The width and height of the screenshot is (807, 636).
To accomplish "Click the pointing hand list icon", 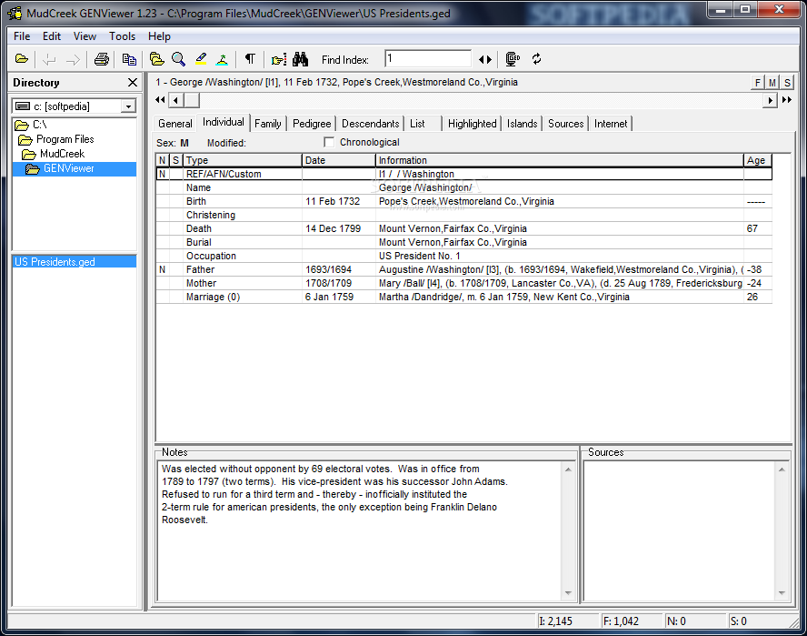I will tap(278, 60).
